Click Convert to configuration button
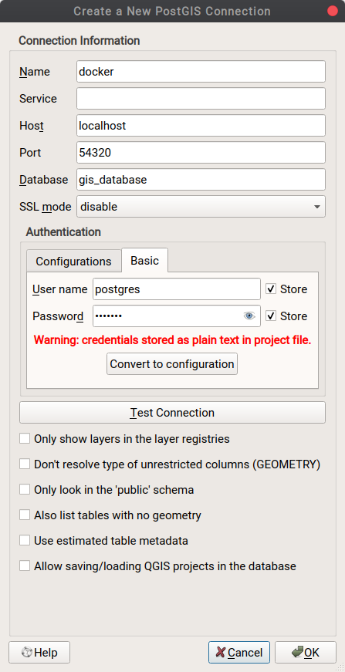345x672 pixels. point(172,364)
